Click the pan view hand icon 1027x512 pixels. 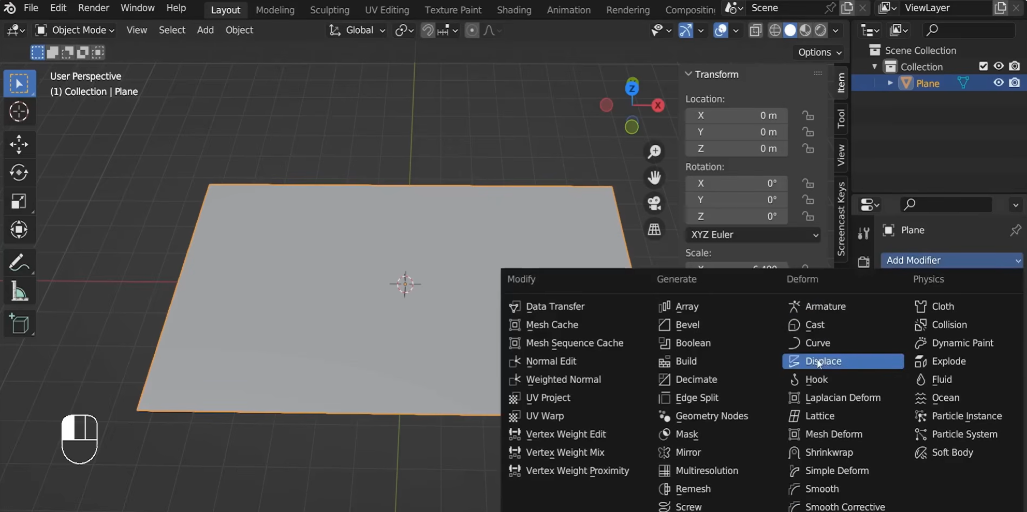(x=654, y=177)
